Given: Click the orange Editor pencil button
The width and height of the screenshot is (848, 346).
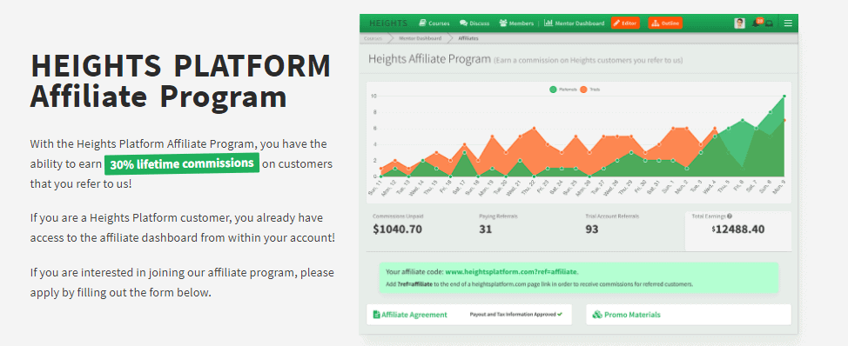Looking at the screenshot, I should tap(625, 23).
